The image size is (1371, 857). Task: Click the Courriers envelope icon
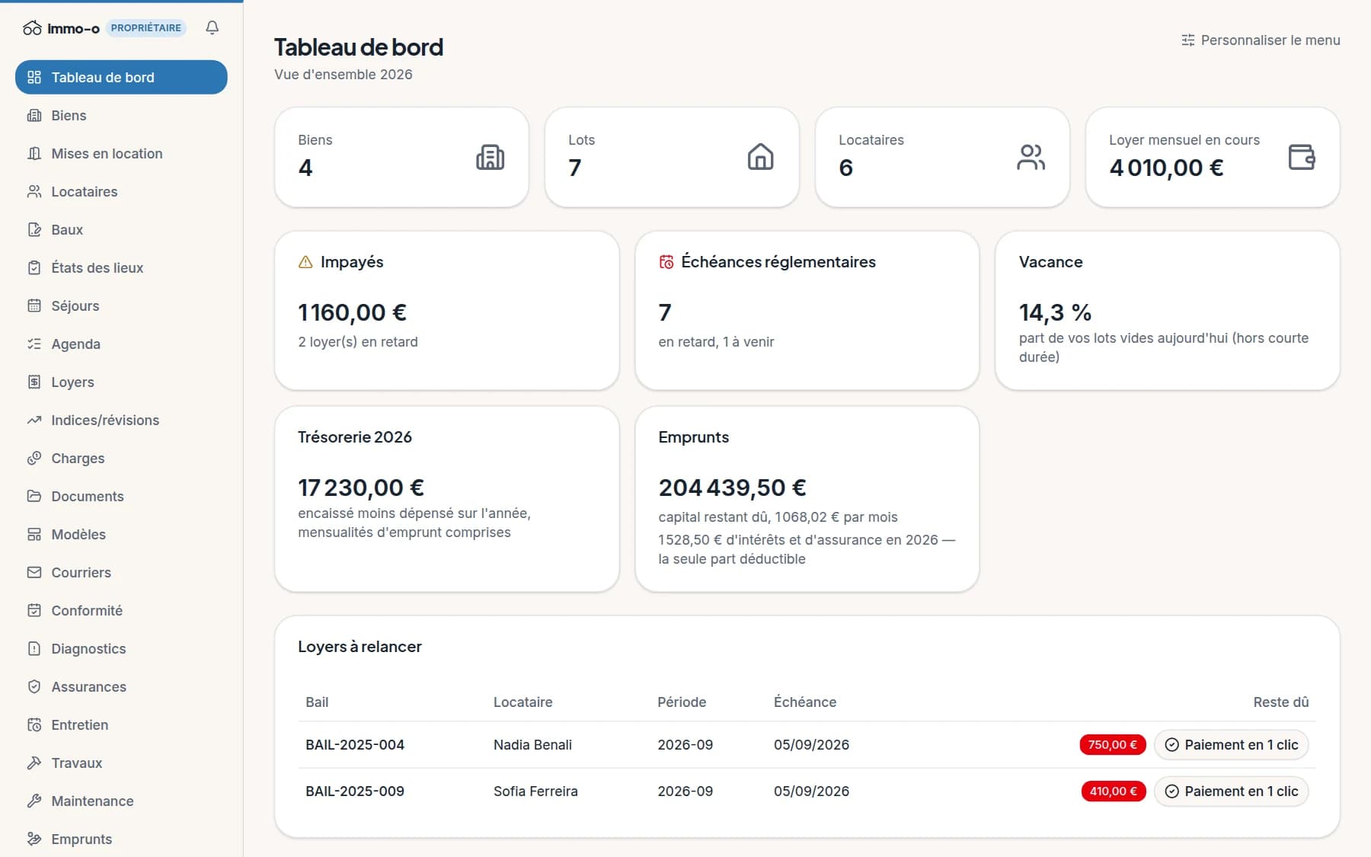tap(34, 573)
